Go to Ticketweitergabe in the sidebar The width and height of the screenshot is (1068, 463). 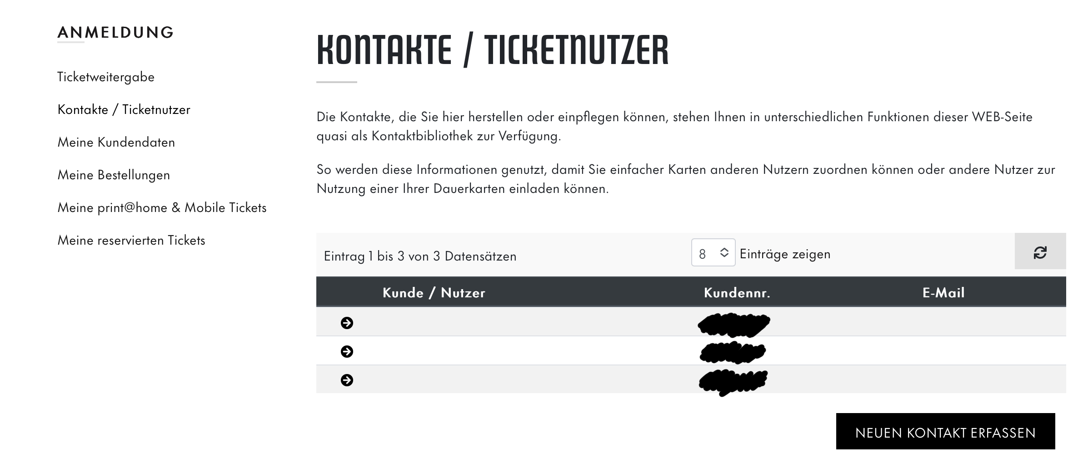tap(106, 77)
